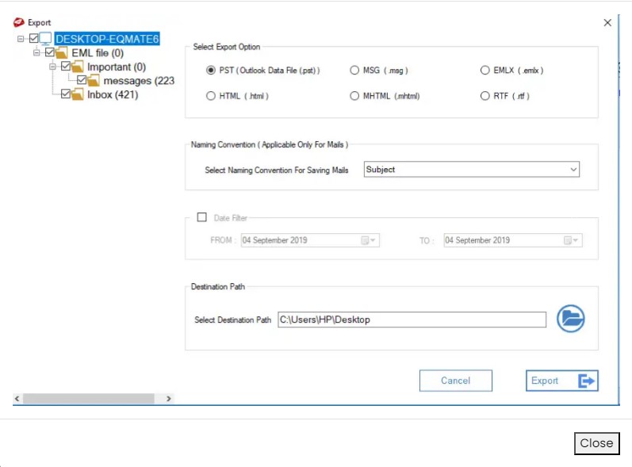Click the Inbox folder icon
The width and height of the screenshot is (632, 467).
tap(77, 94)
